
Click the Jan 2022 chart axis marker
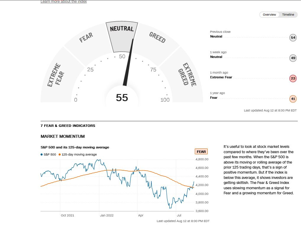tap(107, 215)
